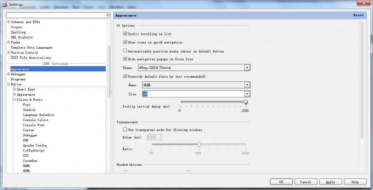Expand Smart Keys under Editor
This screenshot has width=373, height=190.
pyautogui.click(x=15, y=89)
